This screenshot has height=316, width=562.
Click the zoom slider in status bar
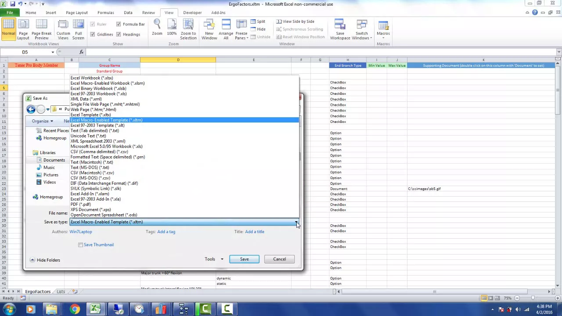(533, 298)
